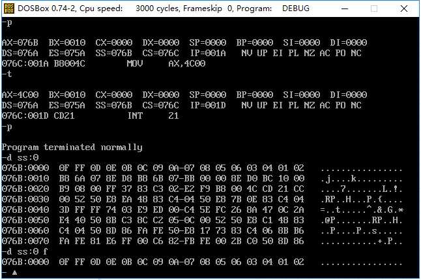Close the DOSBox DEBUG window
This screenshot has width=421, height=280.
pos(404,8)
